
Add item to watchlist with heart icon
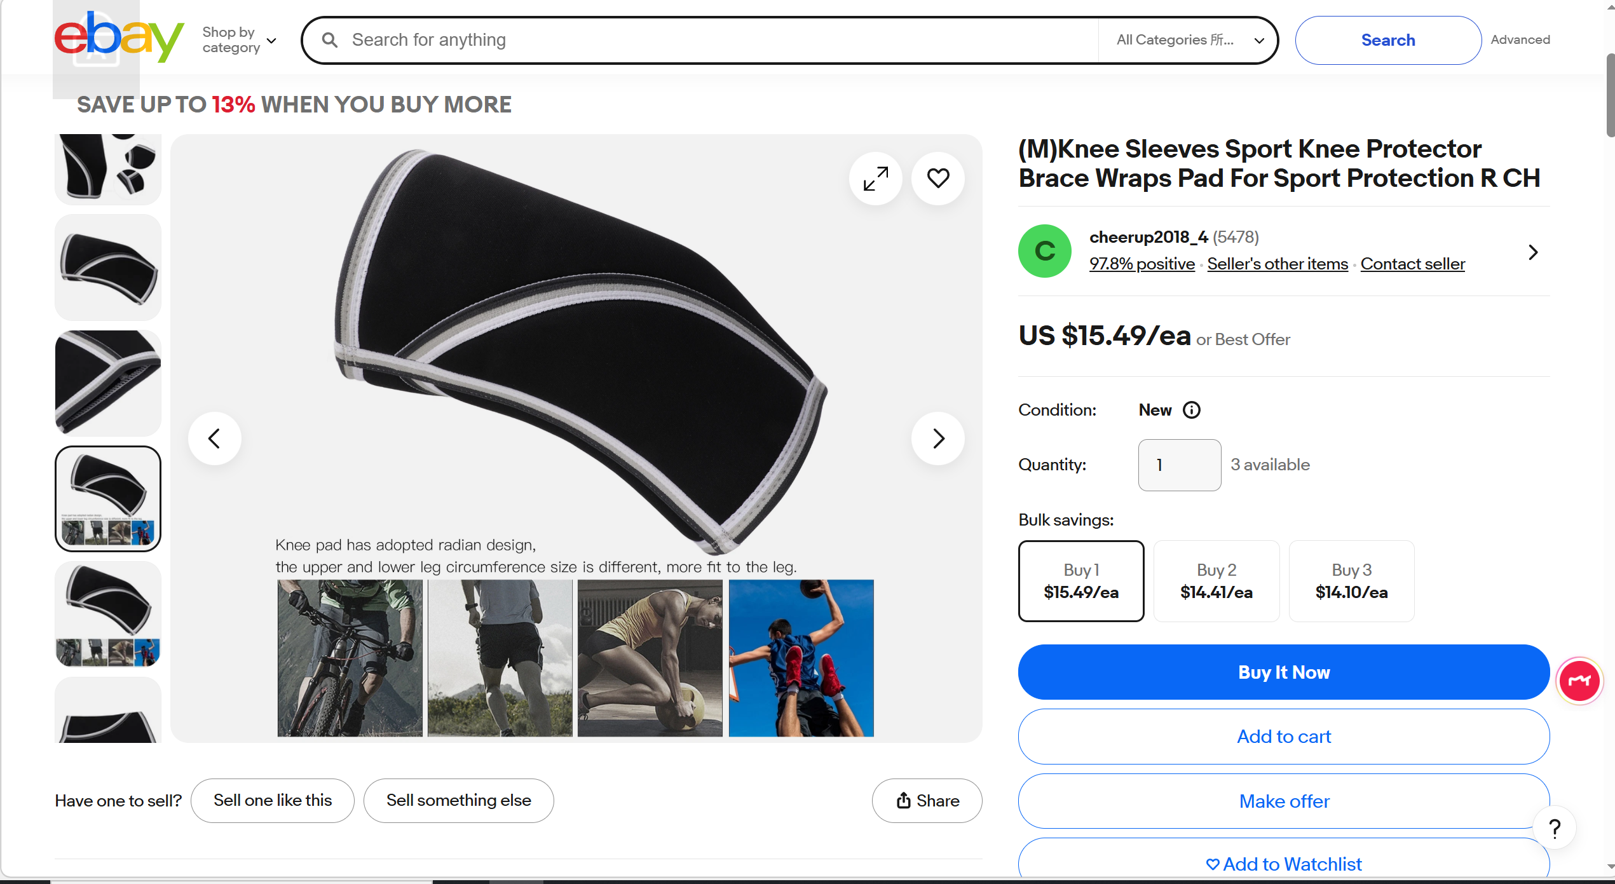click(937, 179)
